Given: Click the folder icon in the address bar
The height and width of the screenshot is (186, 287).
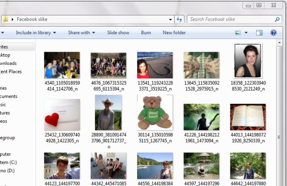Looking at the screenshot, I should [x=5, y=19].
